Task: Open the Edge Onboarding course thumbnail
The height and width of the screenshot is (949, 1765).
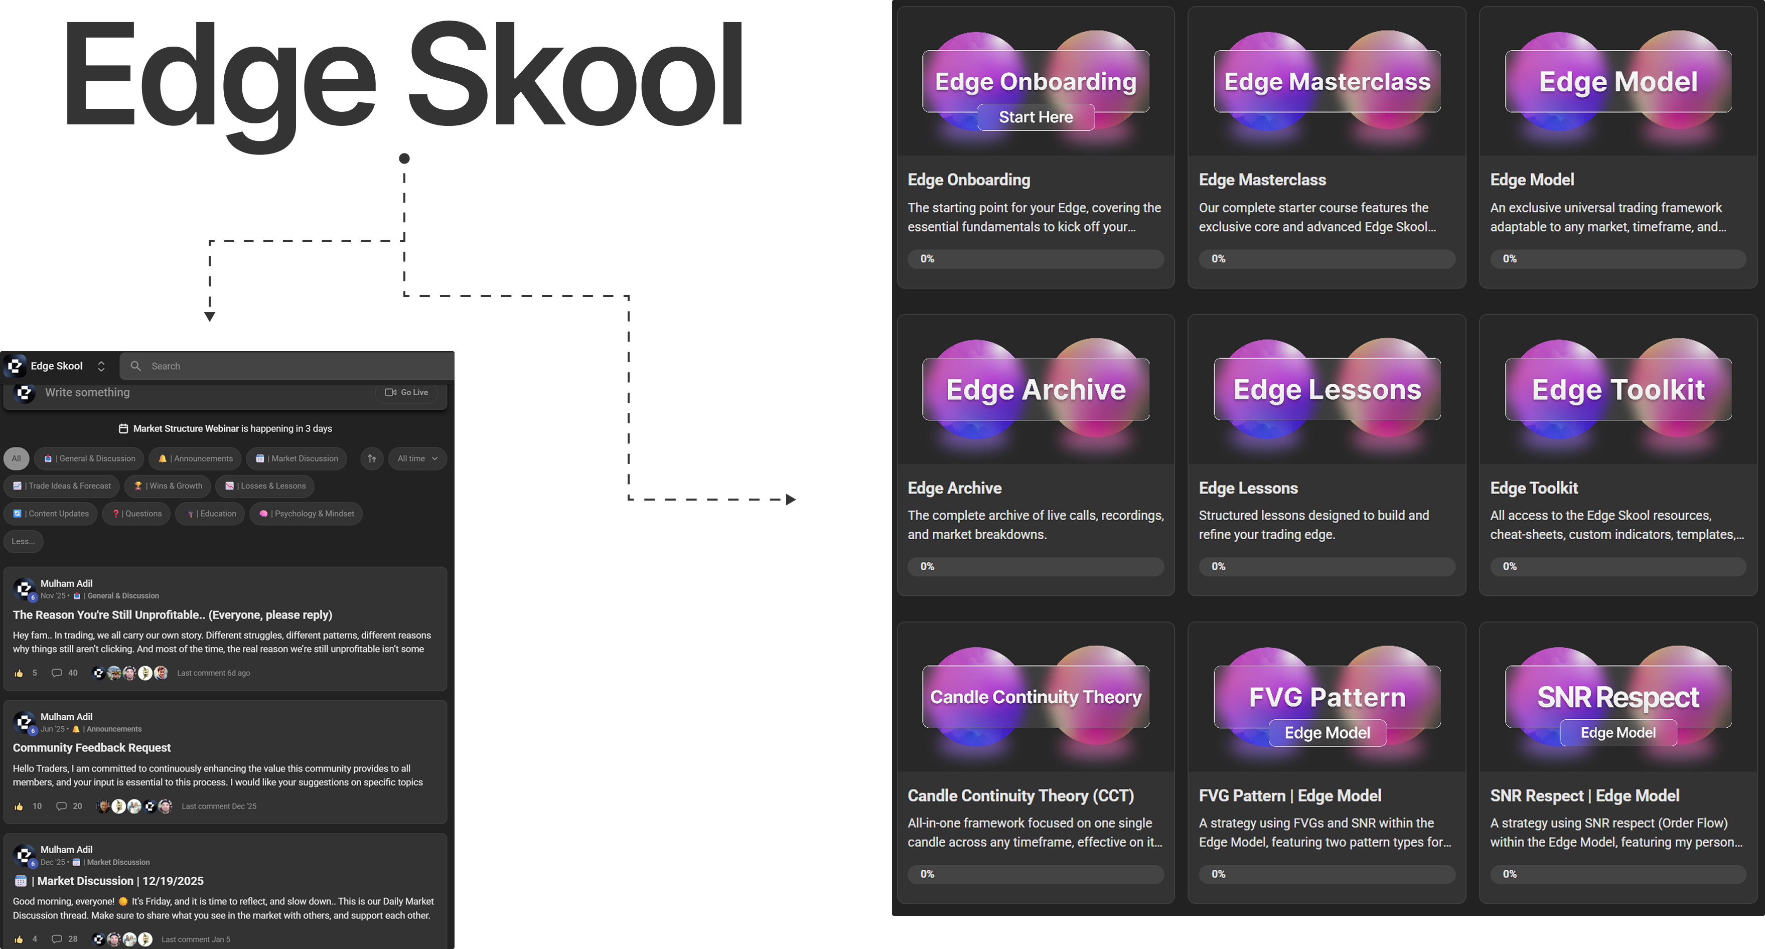Action: coord(1036,82)
